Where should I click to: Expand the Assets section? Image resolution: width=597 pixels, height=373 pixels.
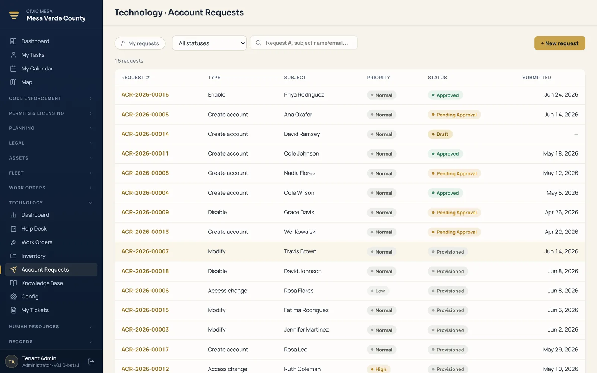click(x=51, y=158)
